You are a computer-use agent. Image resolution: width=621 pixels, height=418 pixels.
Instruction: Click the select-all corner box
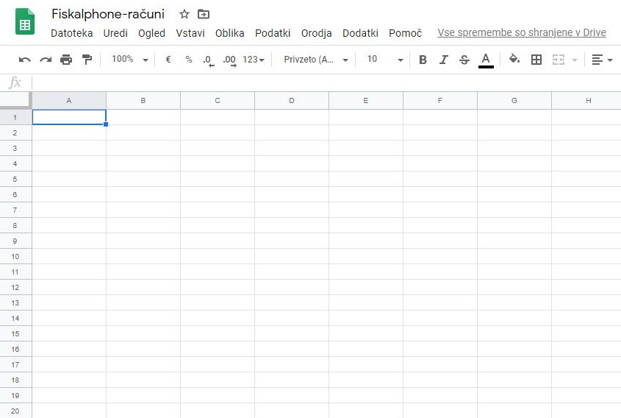[15, 100]
